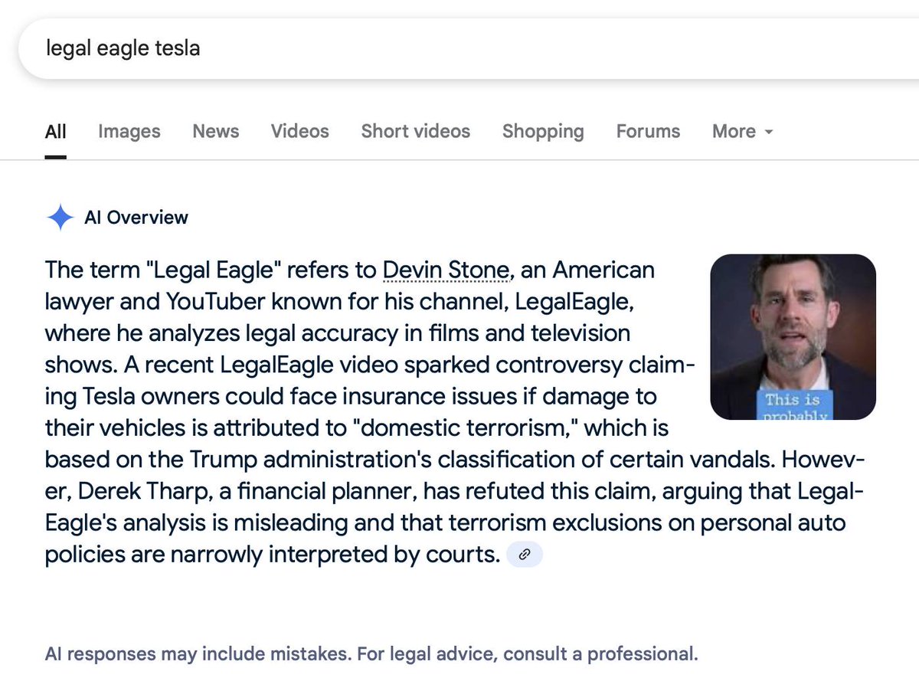This screenshot has width=919, height=678.
Task: Click the search box containing "legal eagle tesla"
Action: [469, 48]
